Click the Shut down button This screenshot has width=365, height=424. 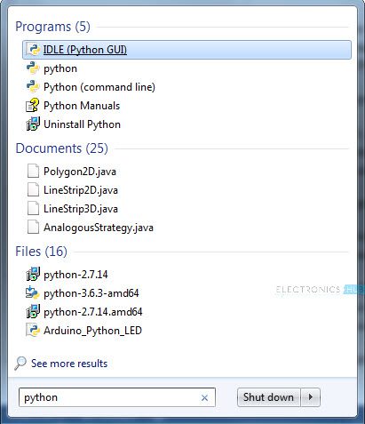[268, 397]
